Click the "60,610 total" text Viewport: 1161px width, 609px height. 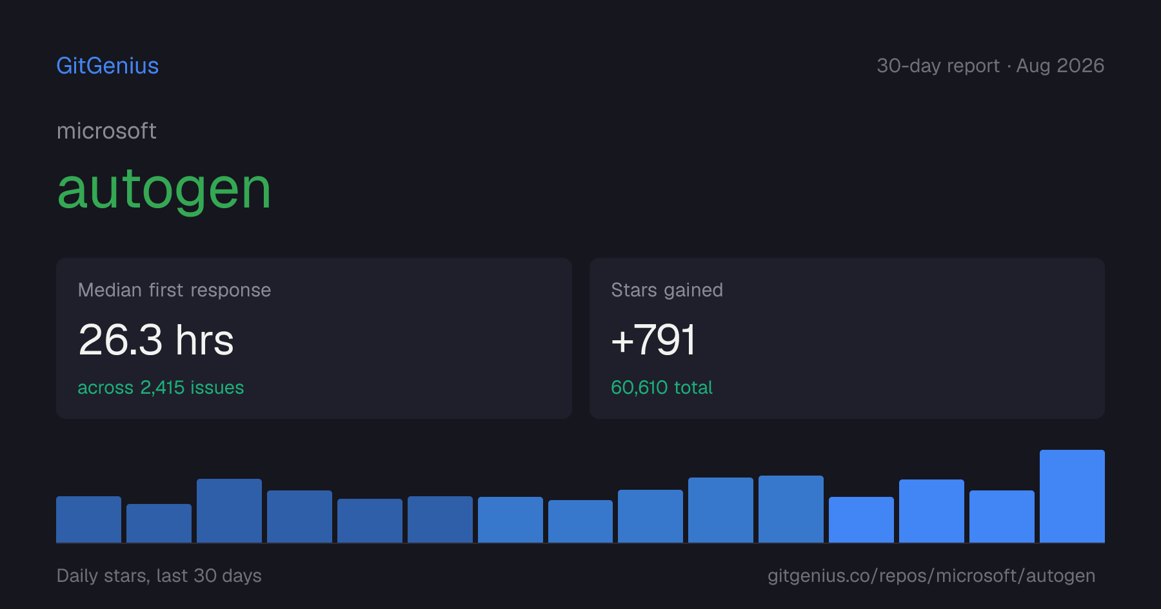(662, 387)
